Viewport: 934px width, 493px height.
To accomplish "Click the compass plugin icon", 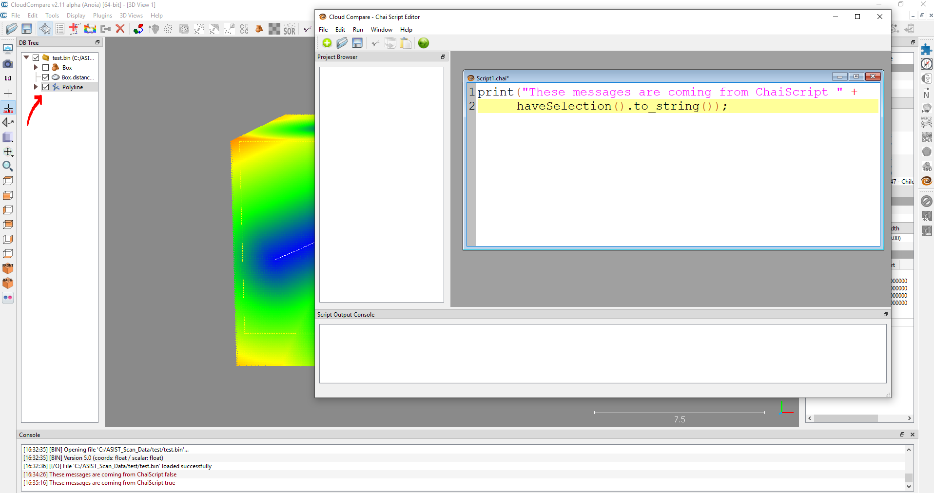I will coord(927,64).
